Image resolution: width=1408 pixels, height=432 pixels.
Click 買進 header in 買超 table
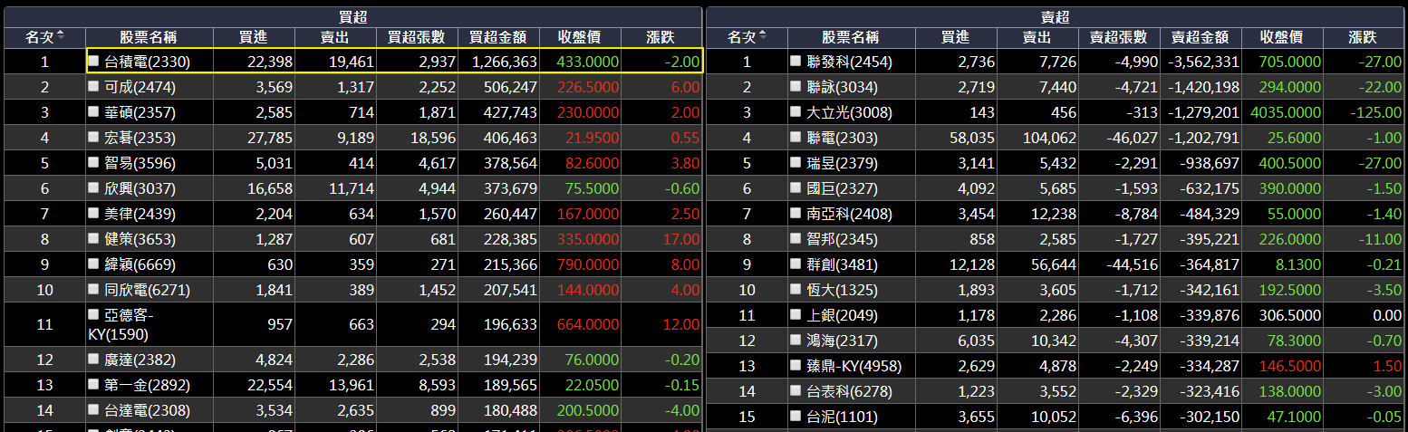(254, 37)
